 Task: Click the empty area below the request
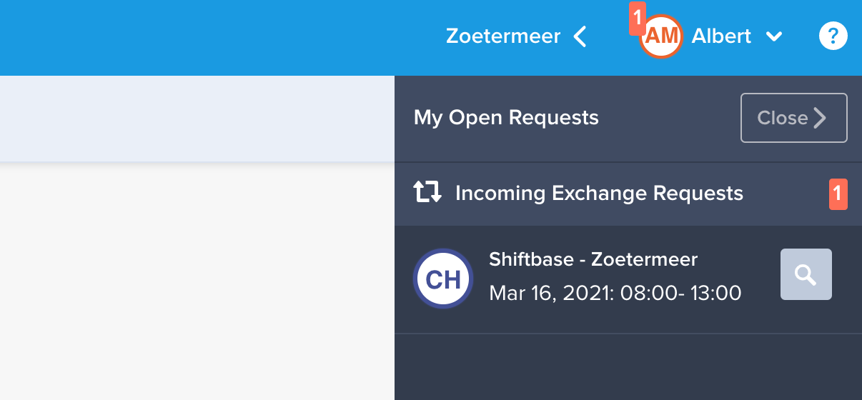click(x=628, y=367)
